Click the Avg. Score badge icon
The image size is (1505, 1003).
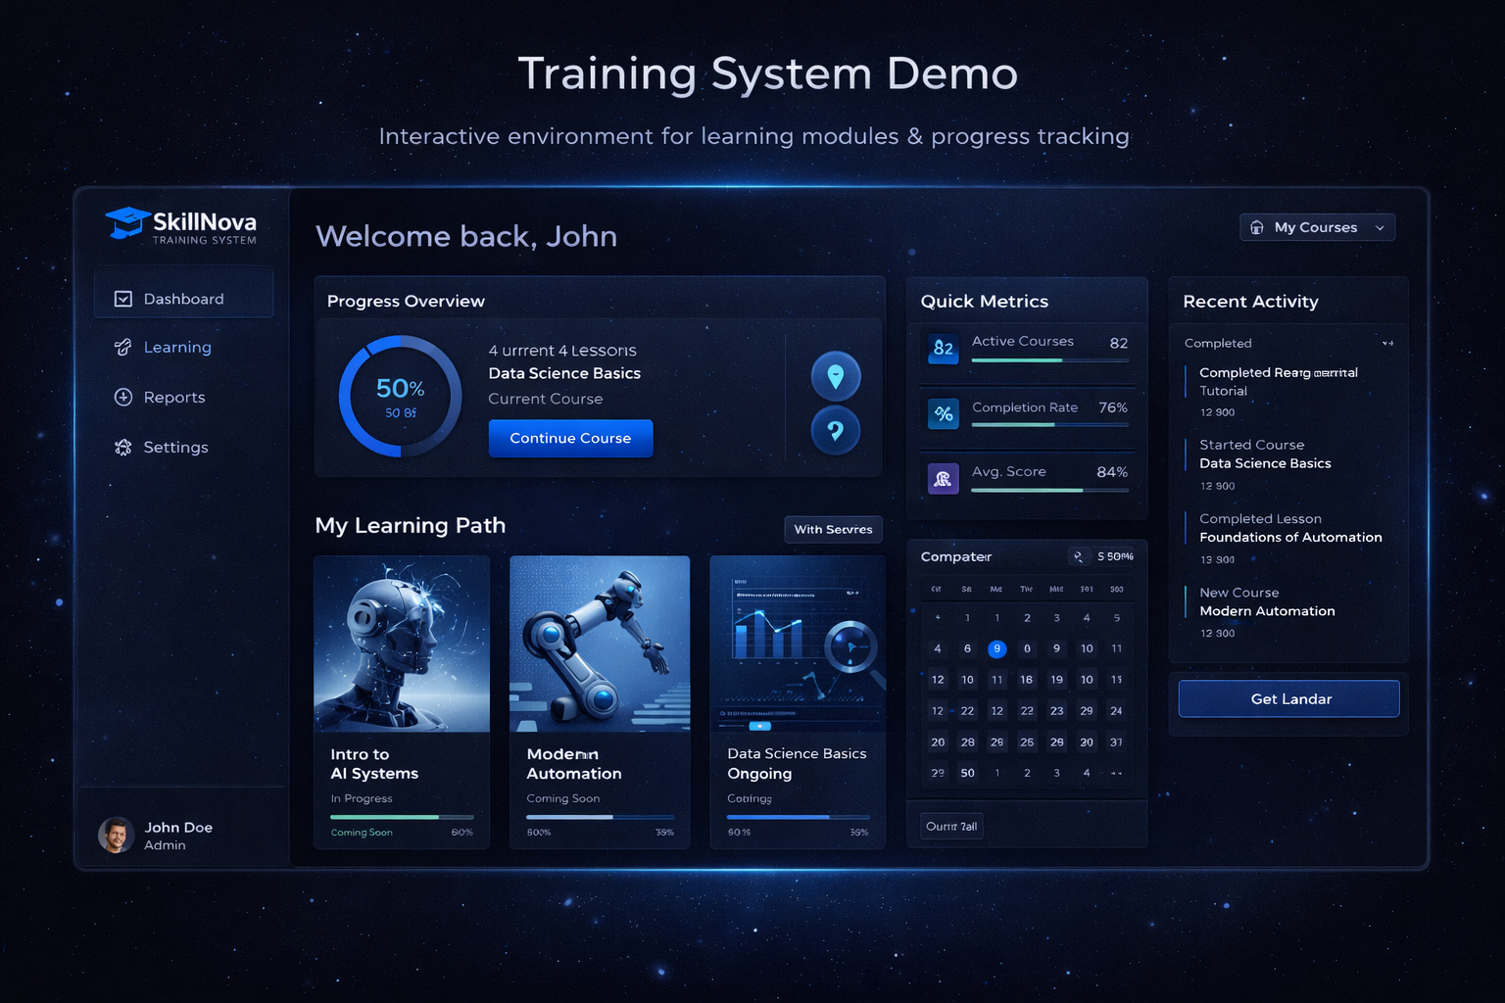pos(944,478)
